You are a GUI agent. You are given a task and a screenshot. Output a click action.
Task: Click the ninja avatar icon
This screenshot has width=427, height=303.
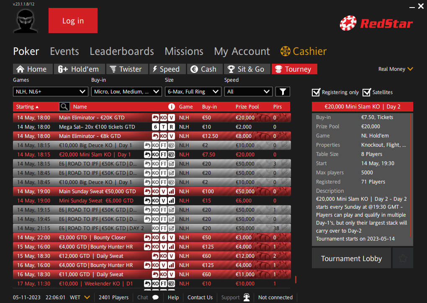point(25,21)
